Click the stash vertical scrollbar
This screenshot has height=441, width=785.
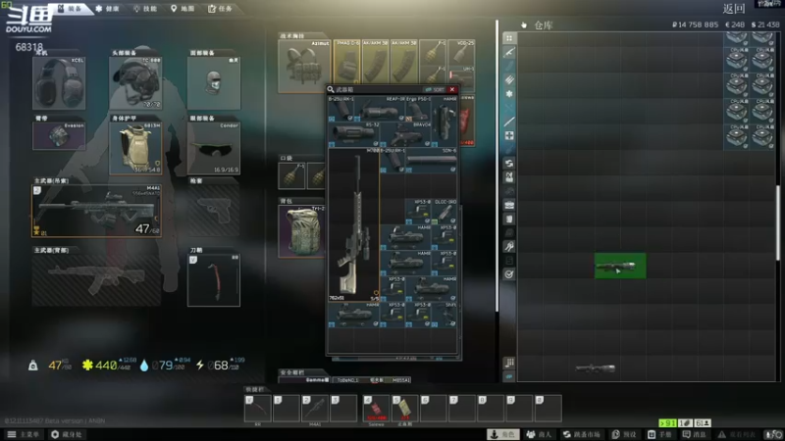tap(777, 222)
